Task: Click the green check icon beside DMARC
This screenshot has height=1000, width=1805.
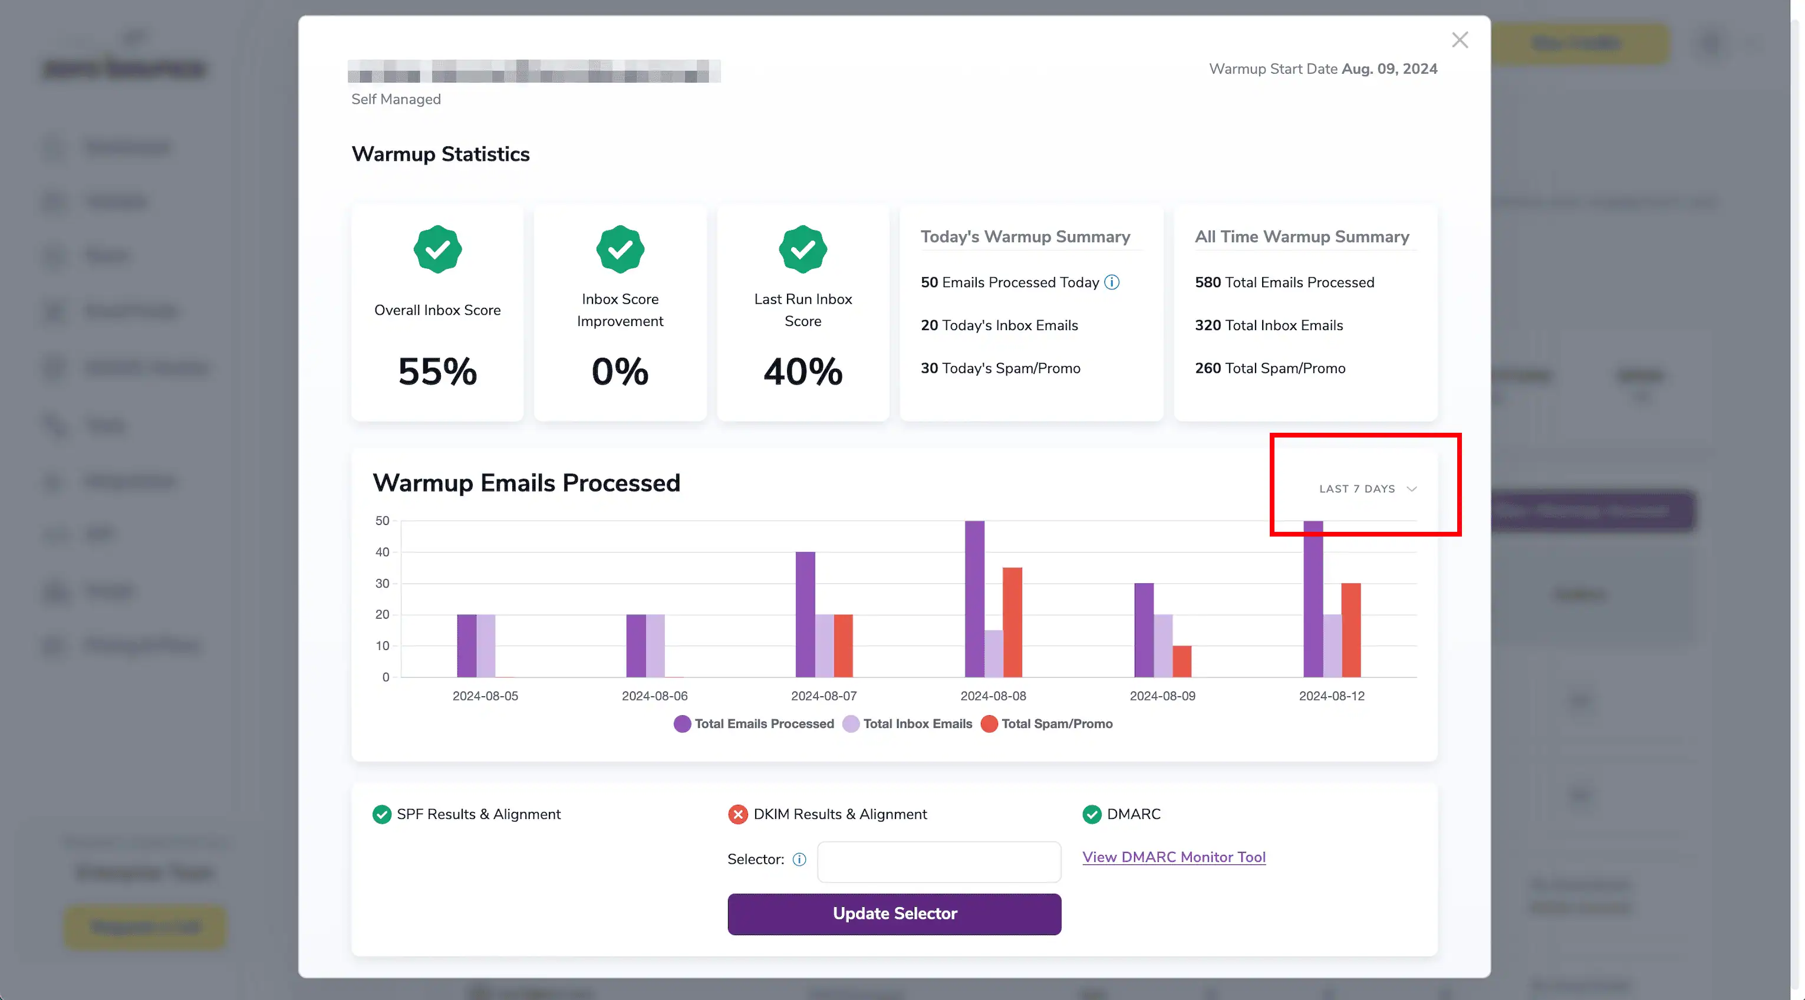Action: pos(1092,814)
